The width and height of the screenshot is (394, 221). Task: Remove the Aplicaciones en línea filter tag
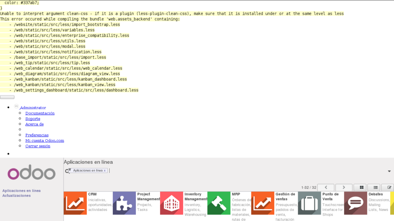point(105,170)
